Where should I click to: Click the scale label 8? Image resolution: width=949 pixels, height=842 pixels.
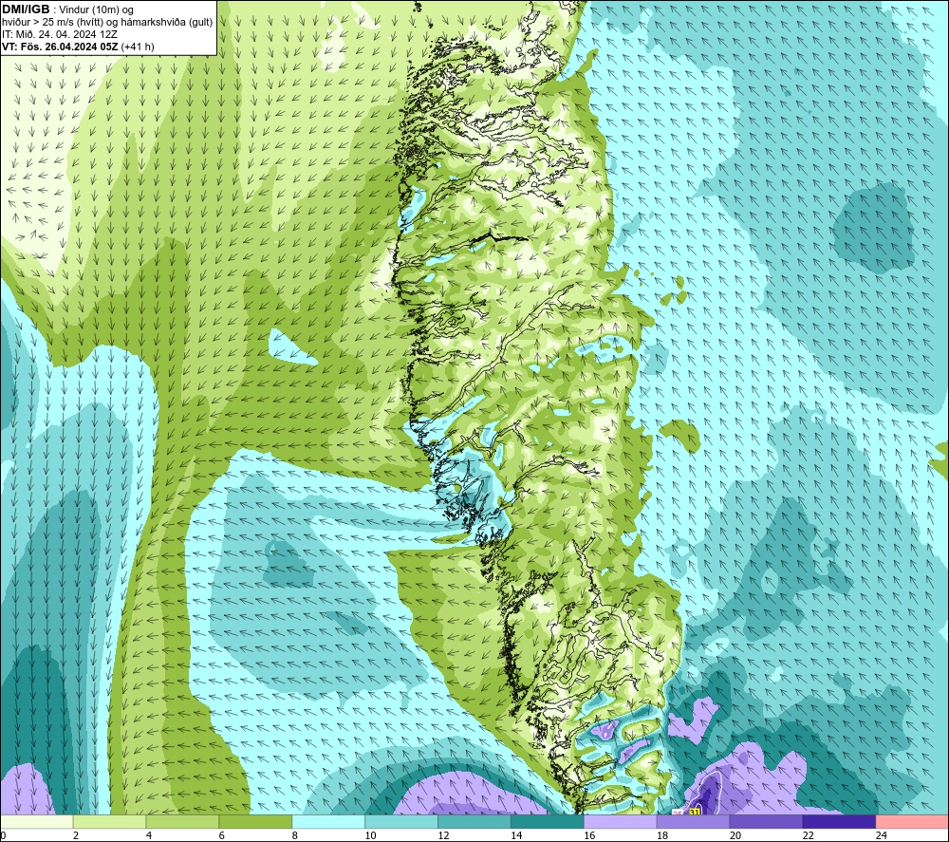[x=295, y=835]
